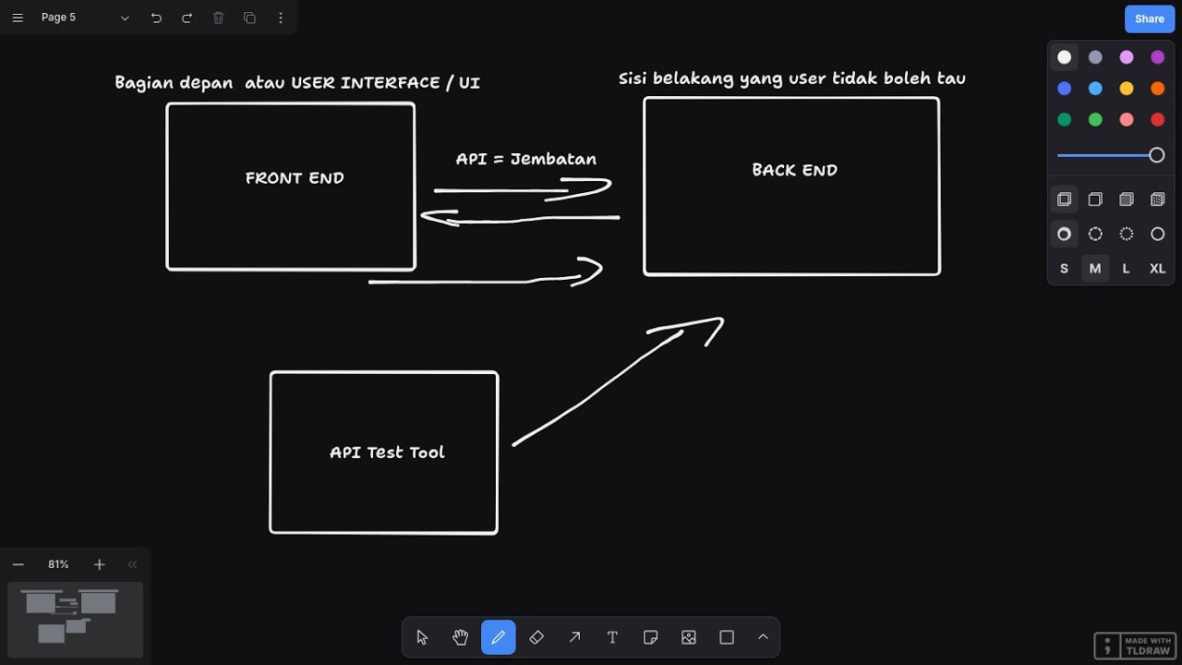This screenshot has width=1182, height=665.
Task: Select the Hand pan tool
Action: [x=460, y=637]
